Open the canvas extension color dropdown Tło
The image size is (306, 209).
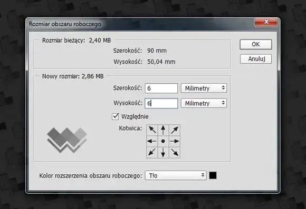176,175
